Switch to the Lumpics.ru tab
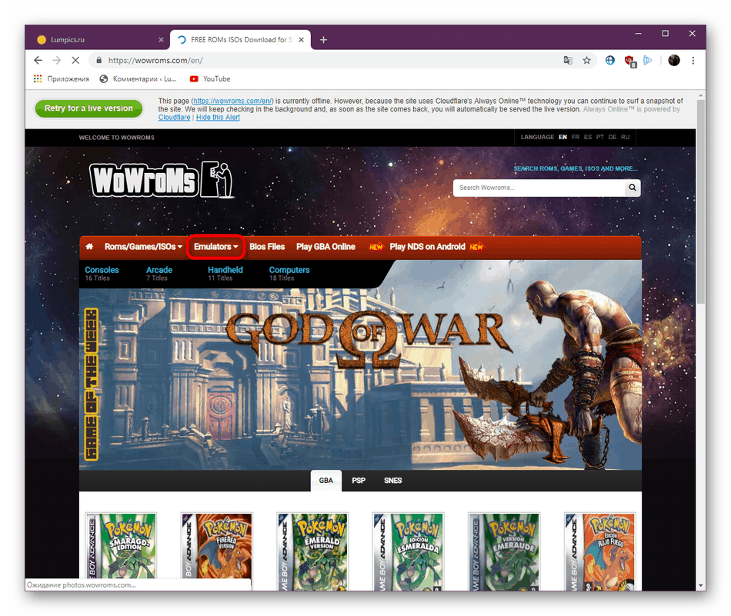Image resolution: width=731 pixels, height=616 pixels. coord(96,40)
